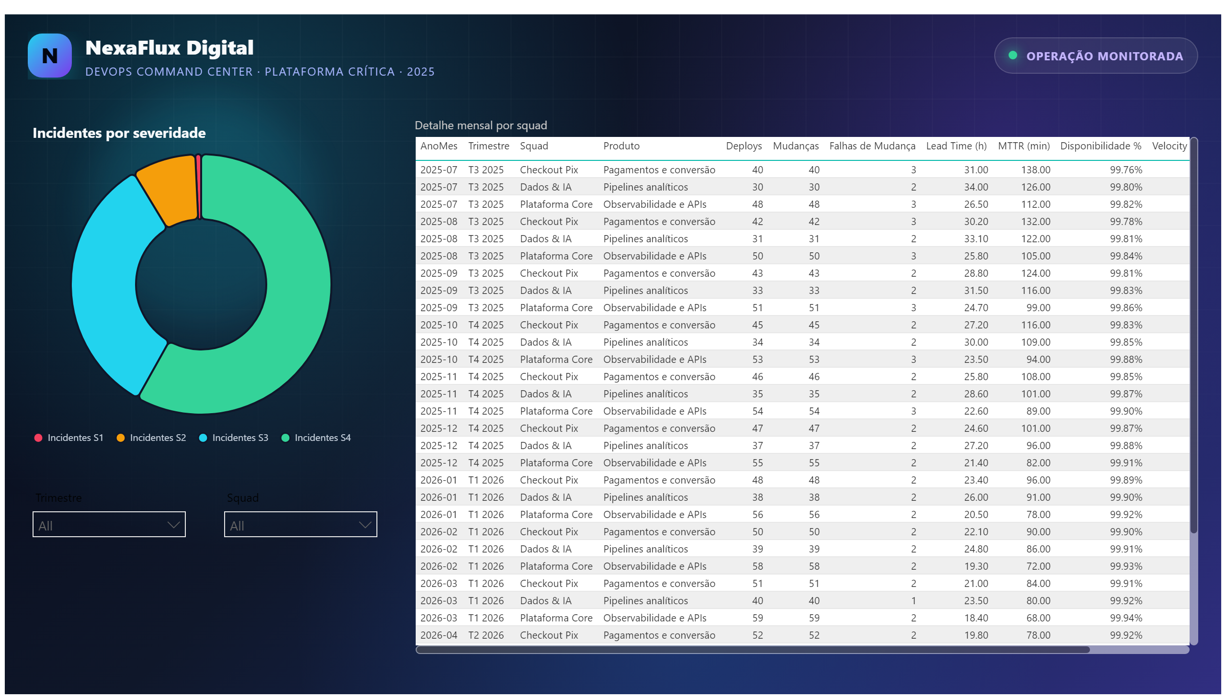The height and width of the screenshot is (699, 1226).
Task: Click Lead Time value 31.00
Action: [x=976, y=170]
